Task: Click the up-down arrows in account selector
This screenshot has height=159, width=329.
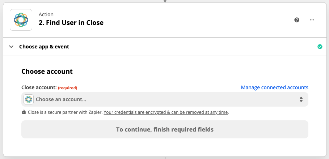Action: [301, 99]
